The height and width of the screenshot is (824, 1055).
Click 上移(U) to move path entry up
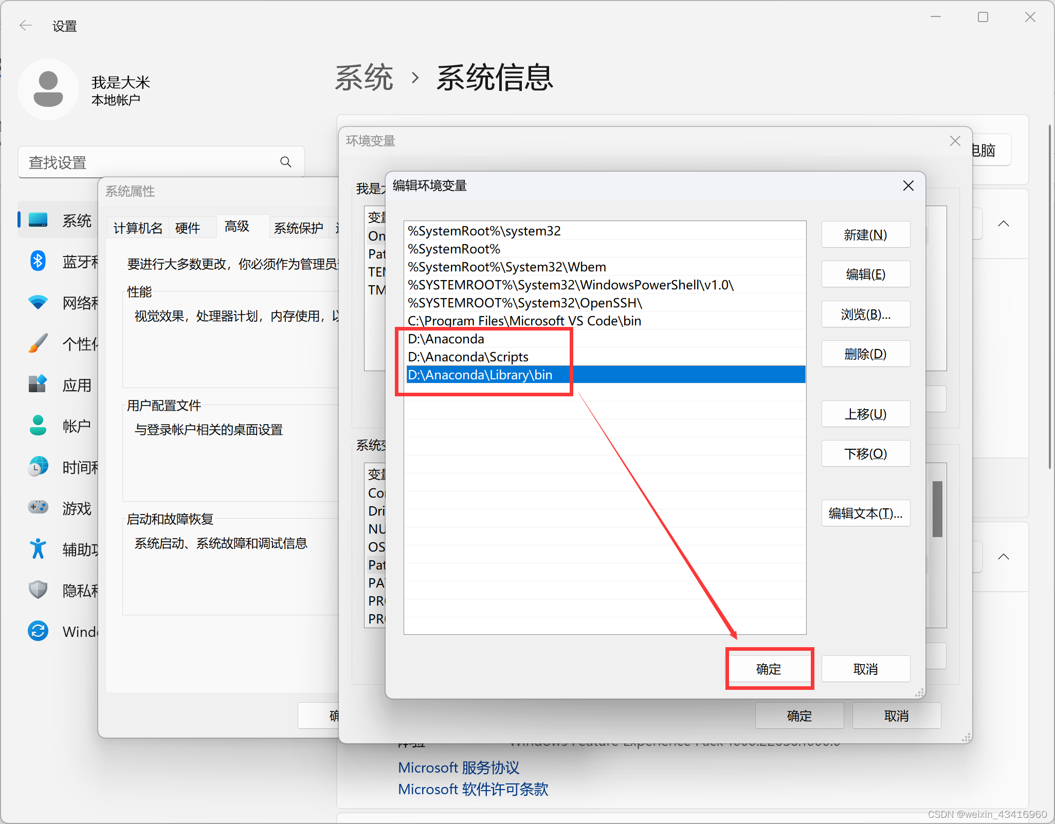point(864,415)
